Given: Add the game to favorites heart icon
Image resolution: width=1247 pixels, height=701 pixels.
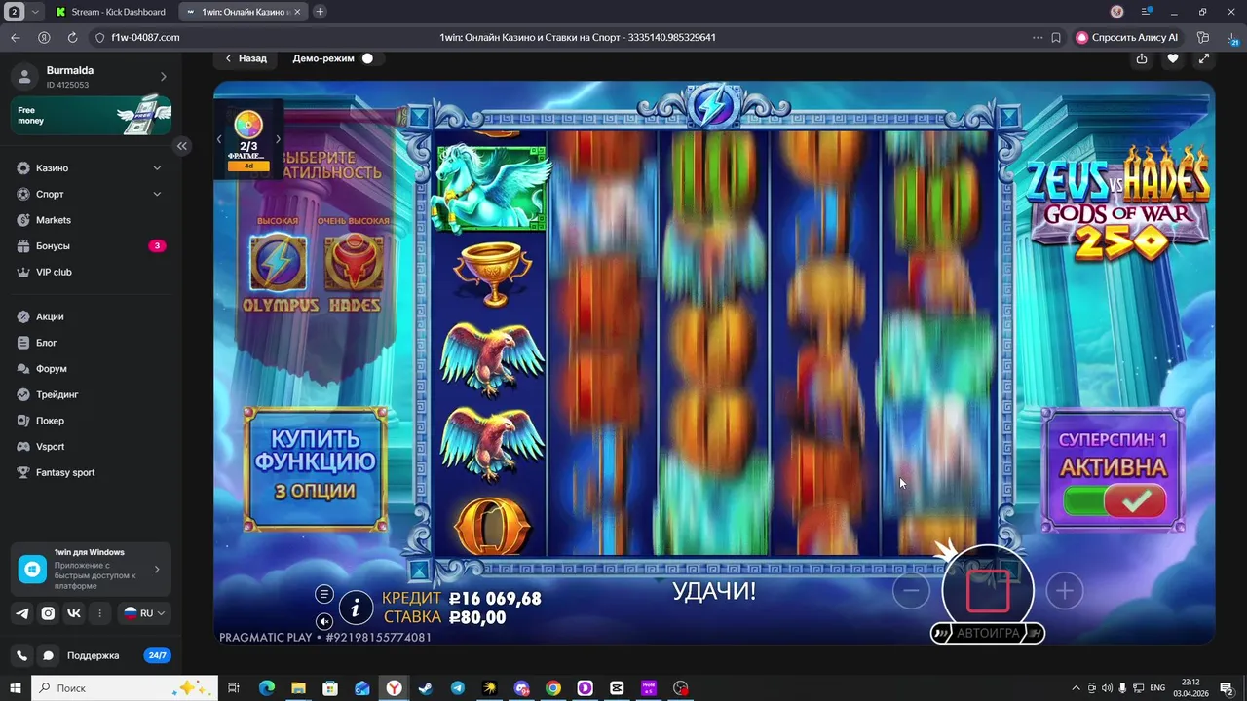Looking at the screenshot, I should click(x=1173, y=58).
